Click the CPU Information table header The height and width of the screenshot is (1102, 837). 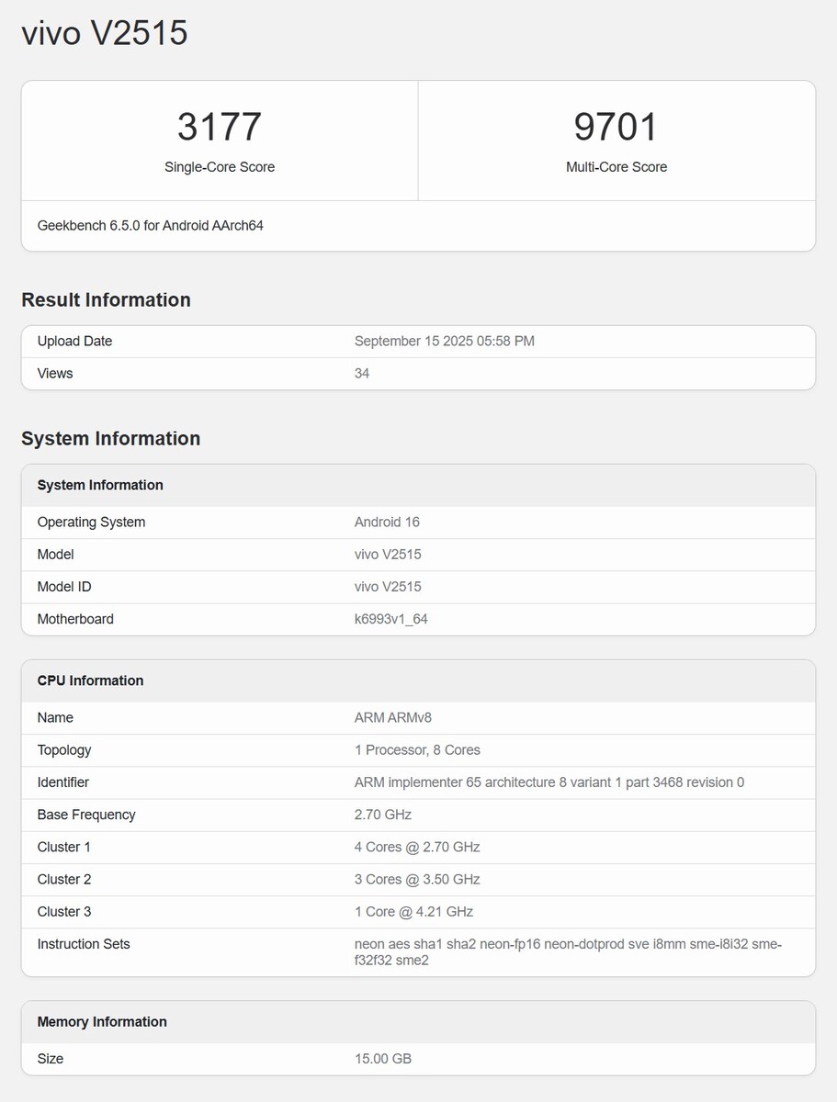coord(90,680)
